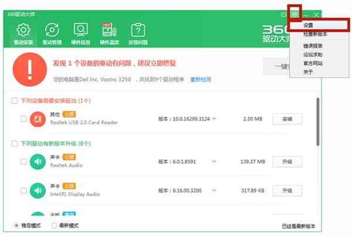
Task: Click the 公版 badge on Card Reader row
Action: pos(69,114)
